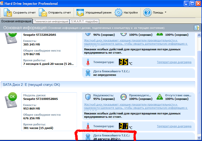Viewport: 202px width, 141px height.
Task: Expand the Помощь dropdown arrow
Action: pyautogui.click(x=165, y=12)
